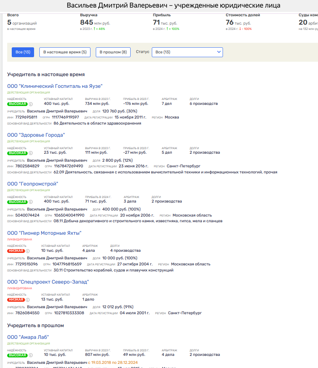The image size is (318, 368).
Task: Click share "2 800 руб. (12%)"
Action: [x=117, y=160]
